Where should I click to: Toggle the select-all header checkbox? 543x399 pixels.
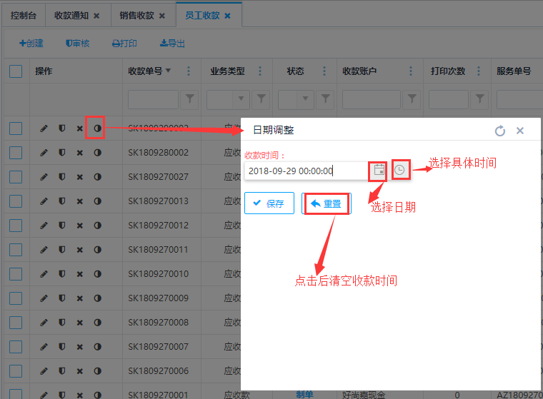point(16,71)
